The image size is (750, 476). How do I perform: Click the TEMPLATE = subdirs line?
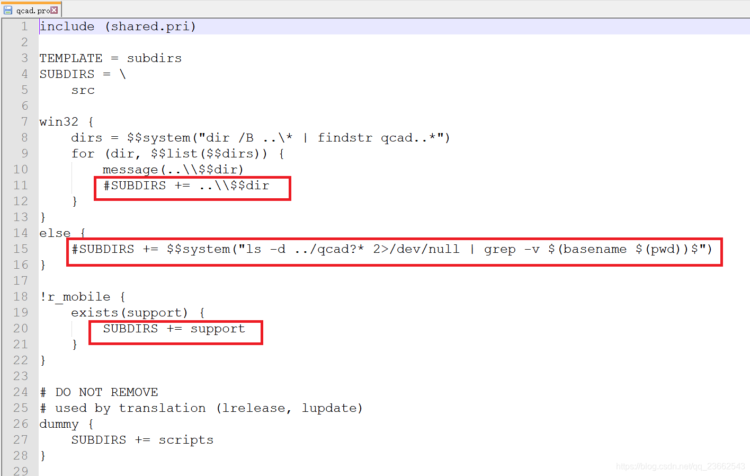(110, 58)
